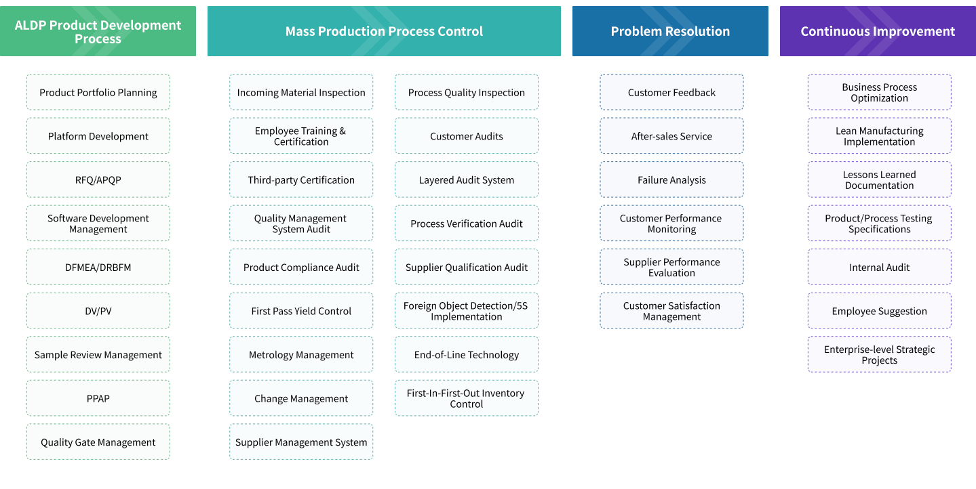The image size is (976, 489).
Task: Select Incoming Material Inspection
Action: pyautogui.click(x=301, y=93)
